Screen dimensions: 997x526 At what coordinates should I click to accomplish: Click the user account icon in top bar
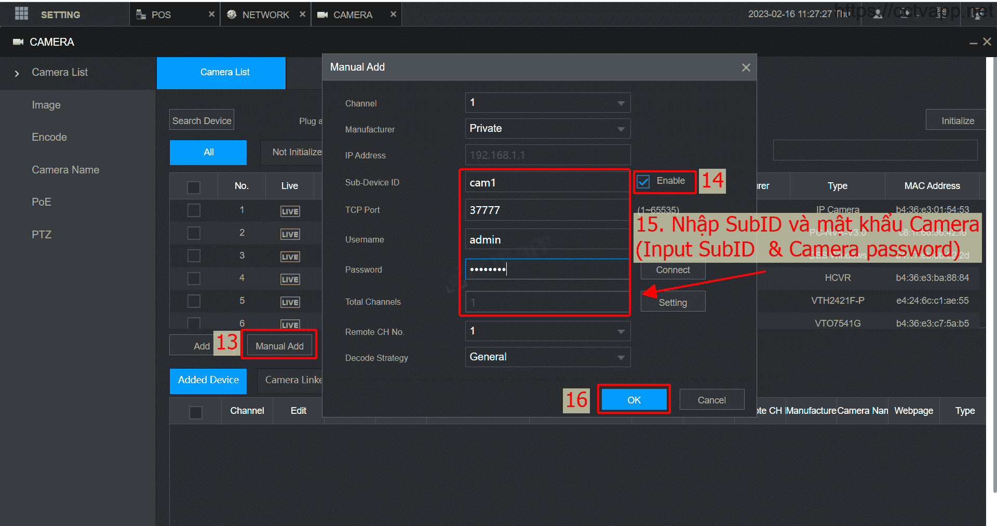coord(878,14)
